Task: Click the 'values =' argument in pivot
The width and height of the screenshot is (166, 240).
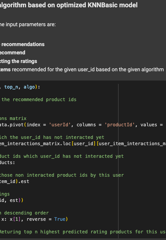Action: [x=152, y=125]
